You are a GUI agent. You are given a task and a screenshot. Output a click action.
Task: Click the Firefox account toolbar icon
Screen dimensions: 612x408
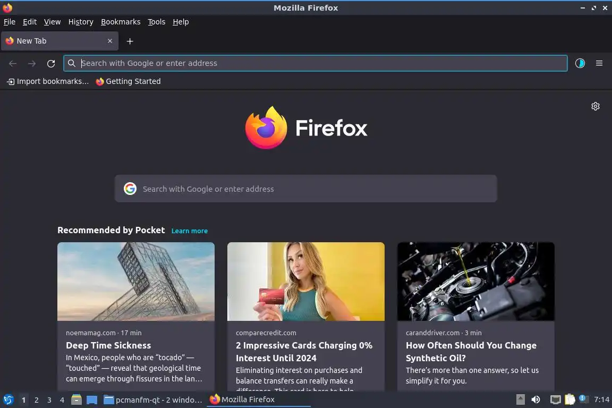coord(580,63)
